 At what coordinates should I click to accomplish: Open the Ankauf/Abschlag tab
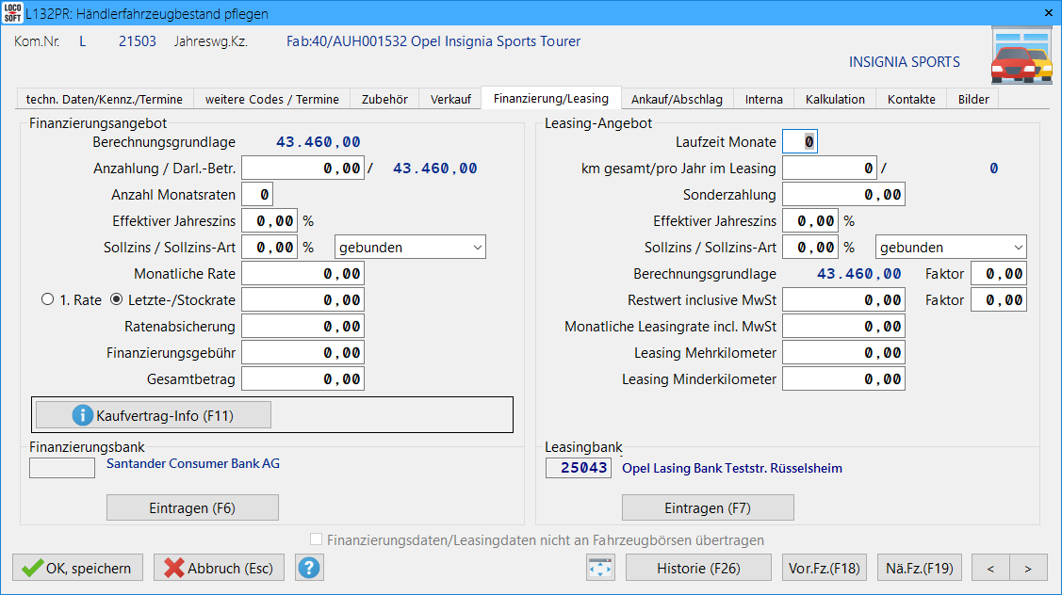coord(677,99)
